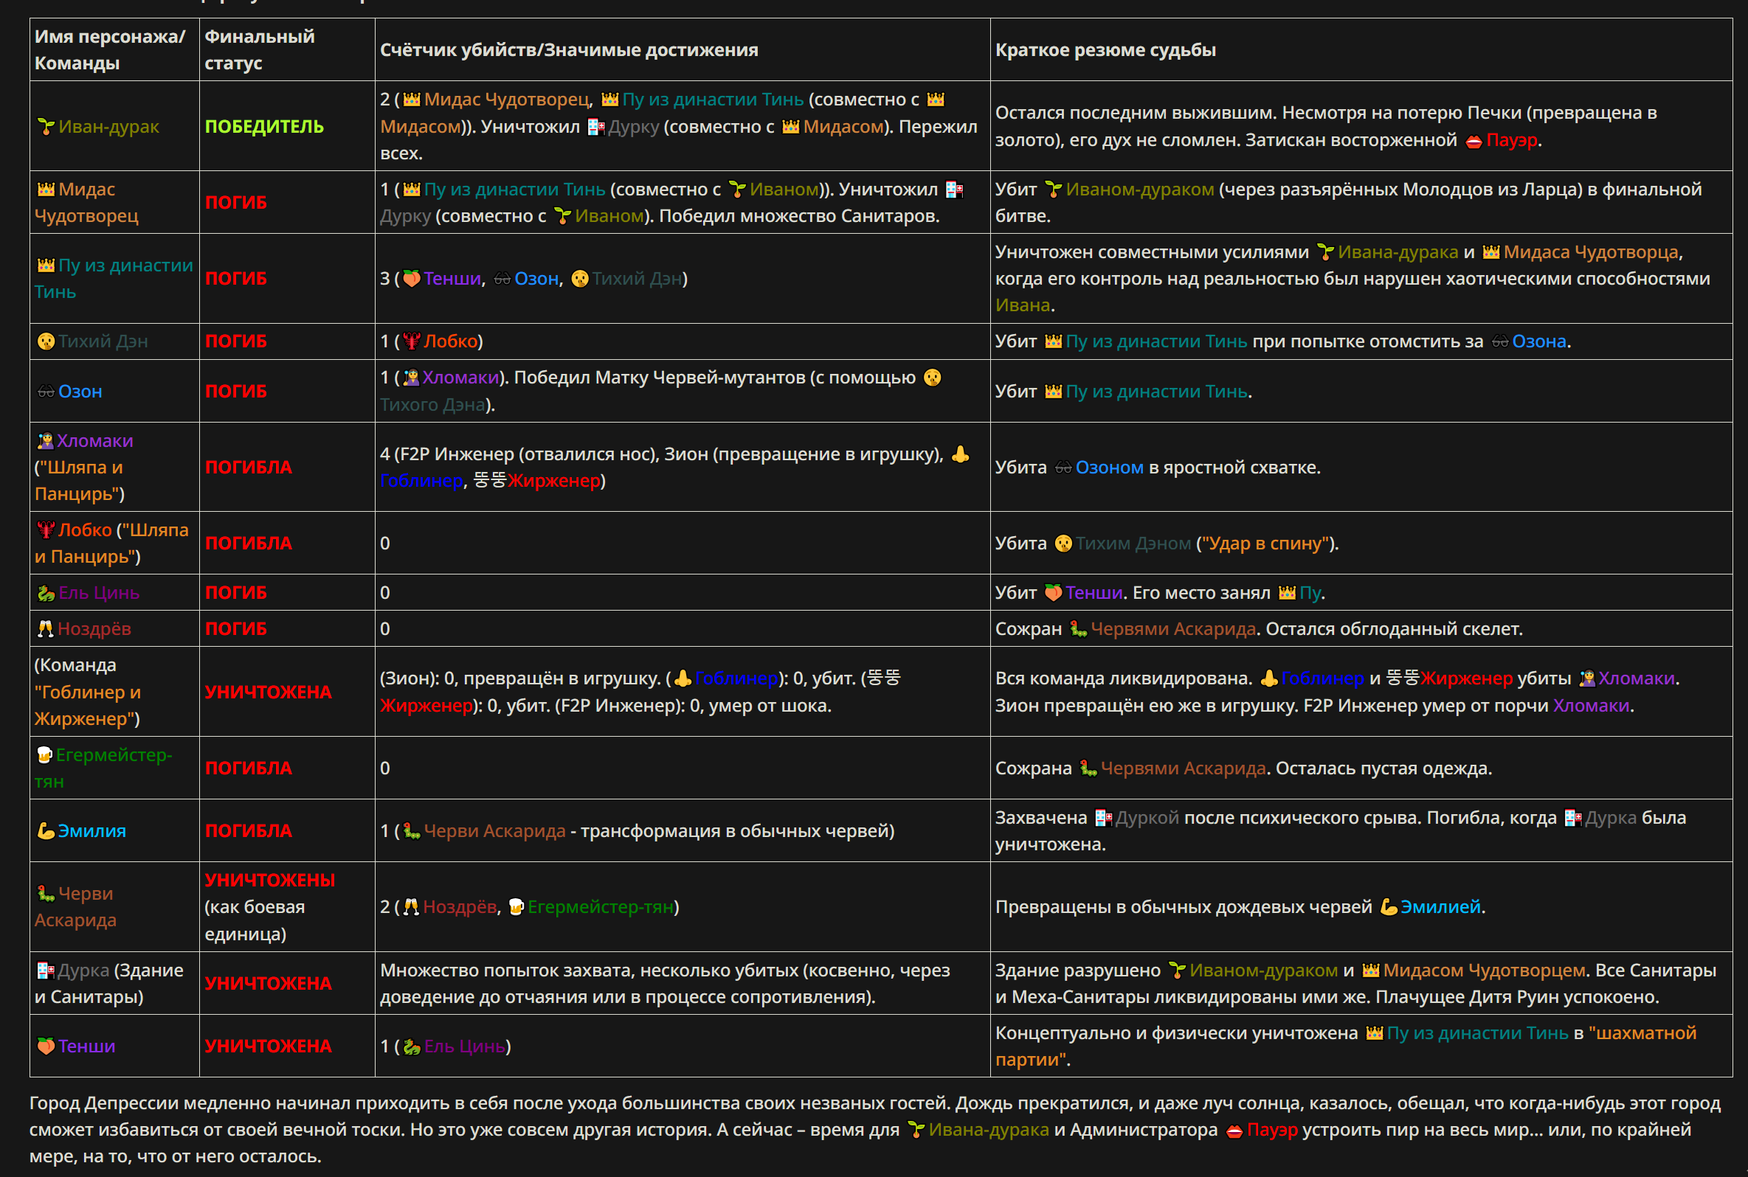Click the champagne glasses emoji in Черви Аскарида's kill counter cell
The image size is (1748, 1177).
coord(411,908)
